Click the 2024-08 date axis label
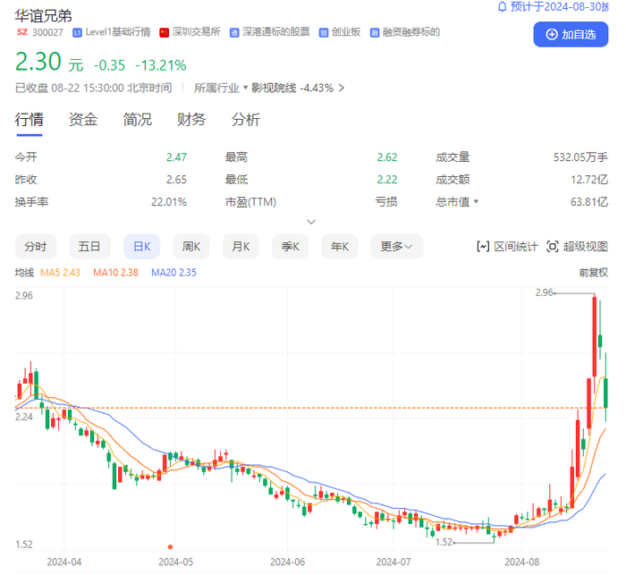 click(521, 562)
